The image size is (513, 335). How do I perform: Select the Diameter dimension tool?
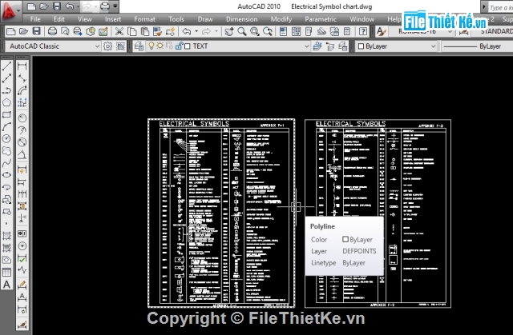[22, 142]
